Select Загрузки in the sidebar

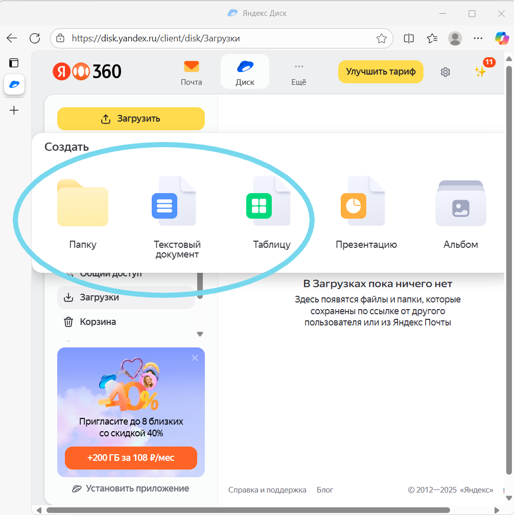coord(99,297)
